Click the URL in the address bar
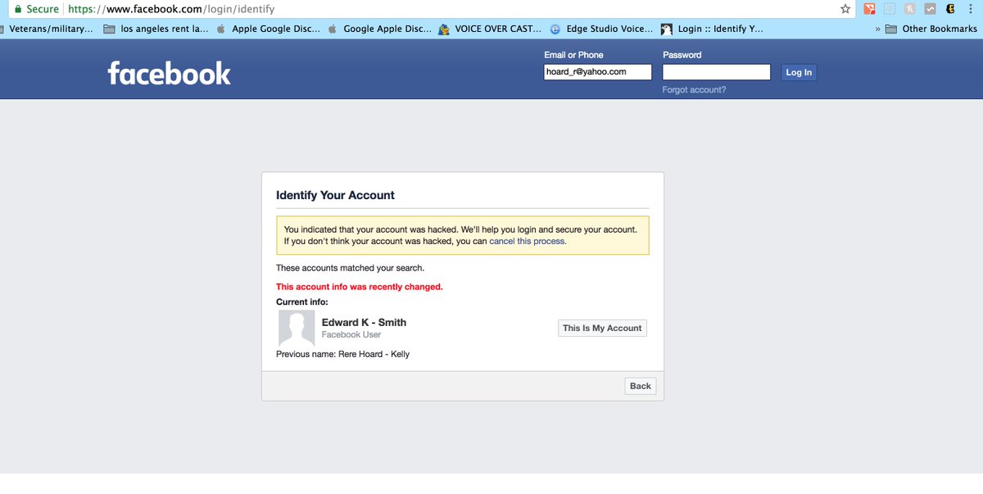 [171, 9]
